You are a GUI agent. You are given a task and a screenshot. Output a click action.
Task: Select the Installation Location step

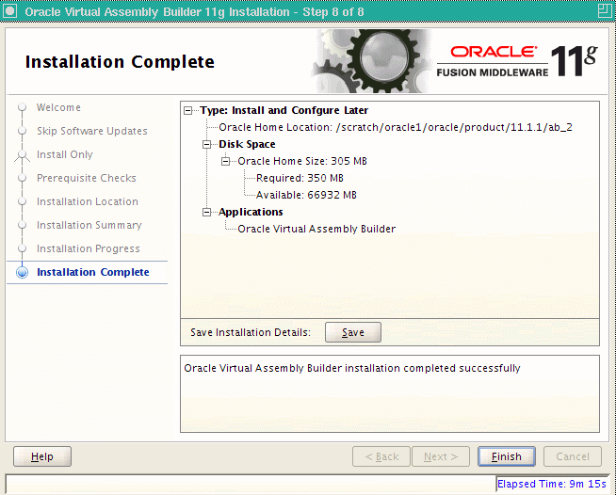click(x=88, y=201)
